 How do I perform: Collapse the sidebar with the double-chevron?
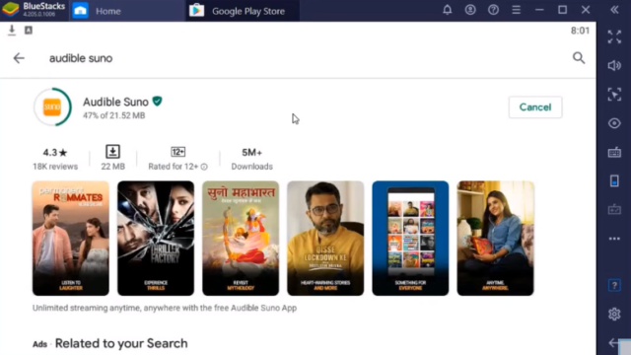614,10
